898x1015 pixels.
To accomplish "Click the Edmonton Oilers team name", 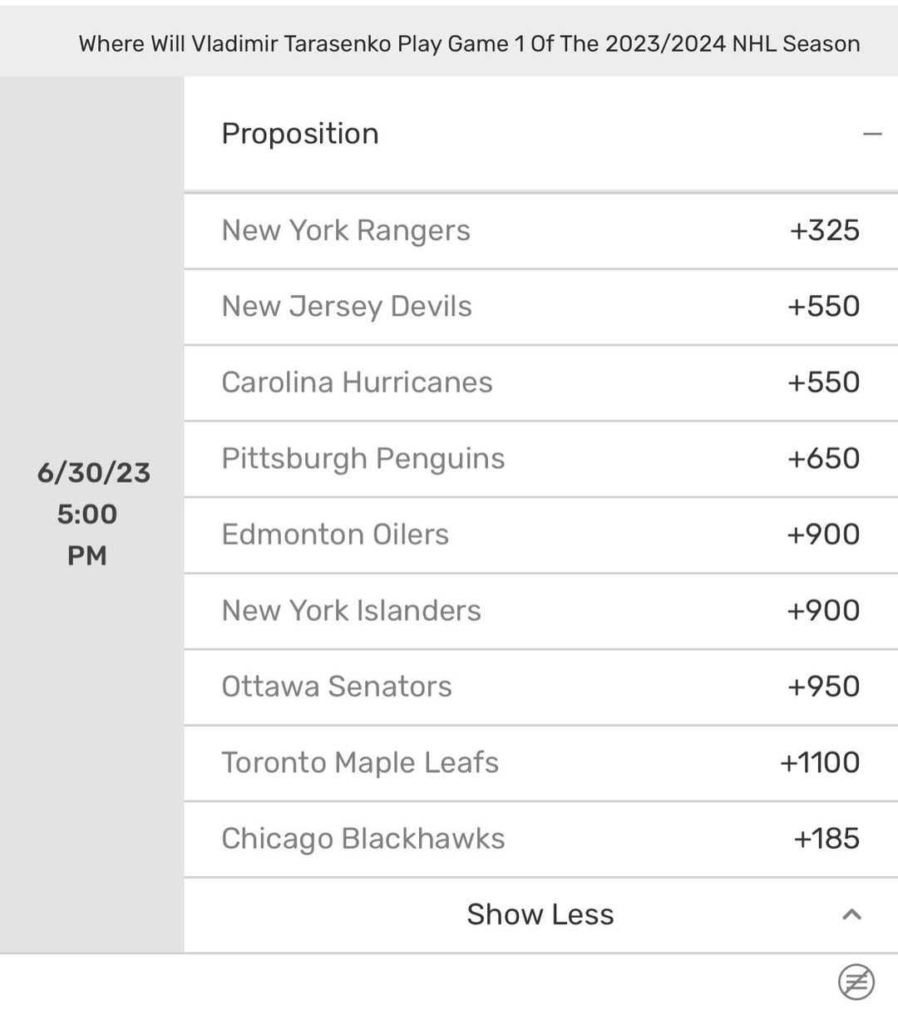I will click(335, 535).
